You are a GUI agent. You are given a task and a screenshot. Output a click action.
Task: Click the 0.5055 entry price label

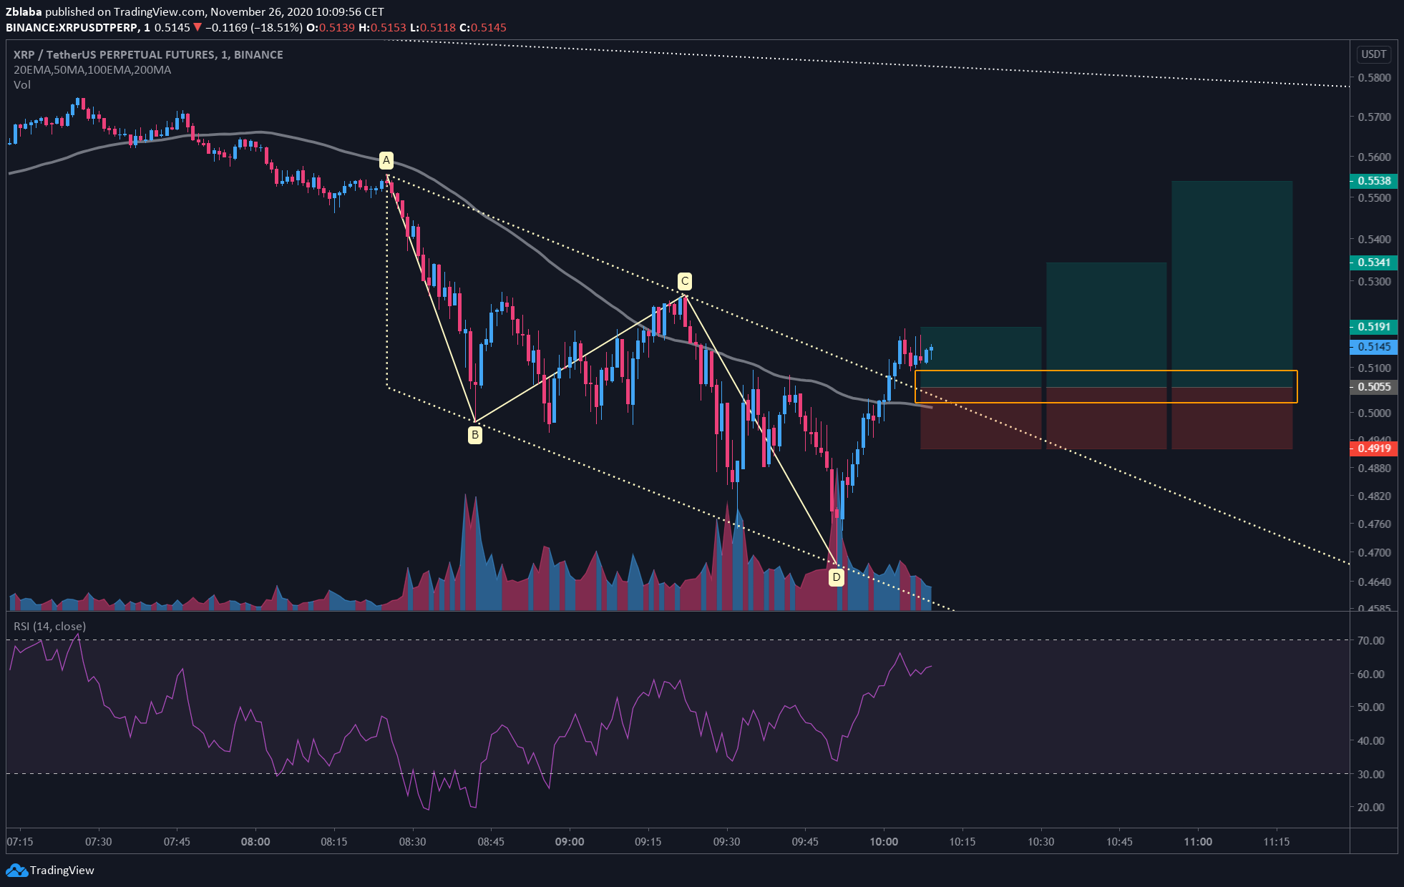tap(1374, 387)
